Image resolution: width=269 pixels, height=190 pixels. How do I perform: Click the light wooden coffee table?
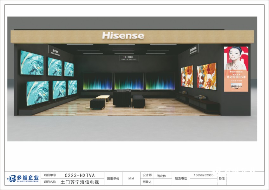coord(103,98)
